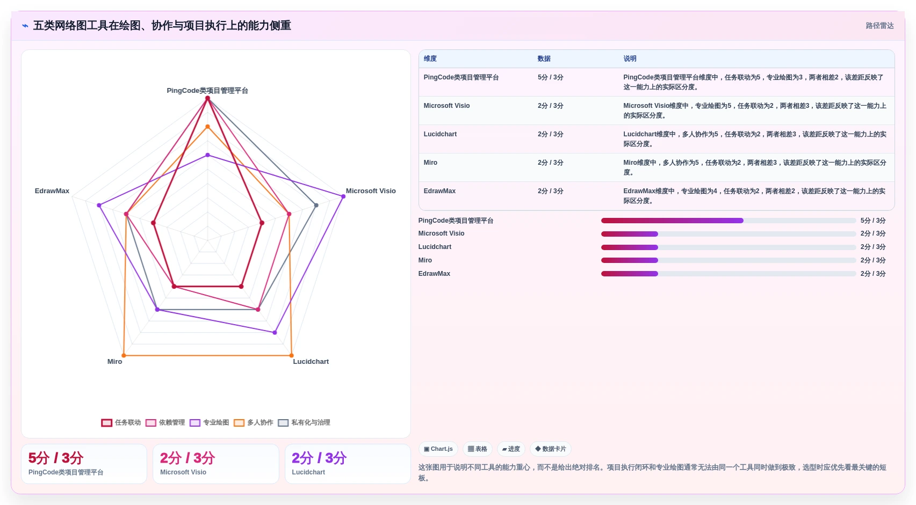Click the Lucidchart radar axis label
916x505 pixels.
click(x=311, y=362)
